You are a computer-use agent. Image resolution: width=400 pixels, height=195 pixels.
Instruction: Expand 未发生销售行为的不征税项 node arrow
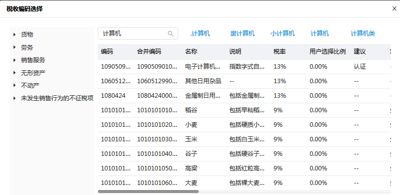click(x=15, y=98)
